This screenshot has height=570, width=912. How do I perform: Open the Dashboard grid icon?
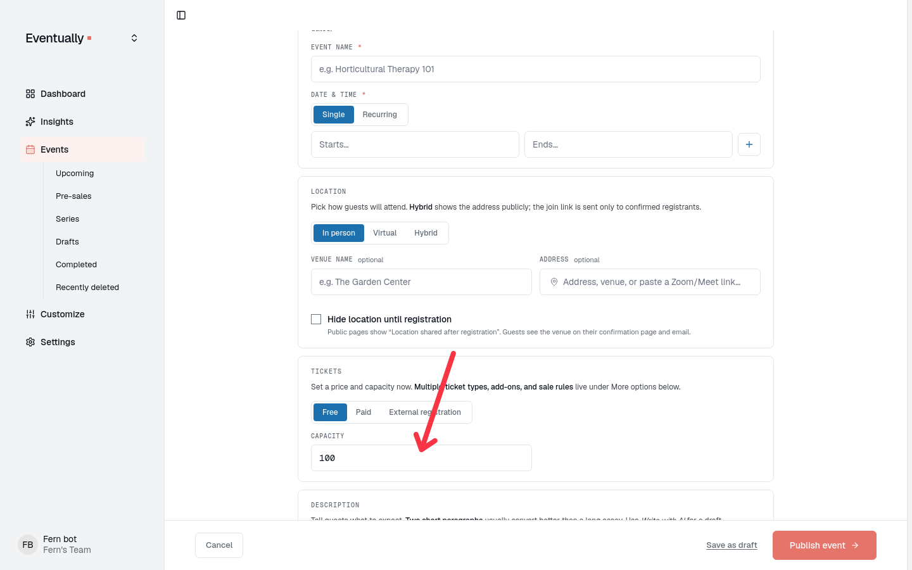coord(30,94)
